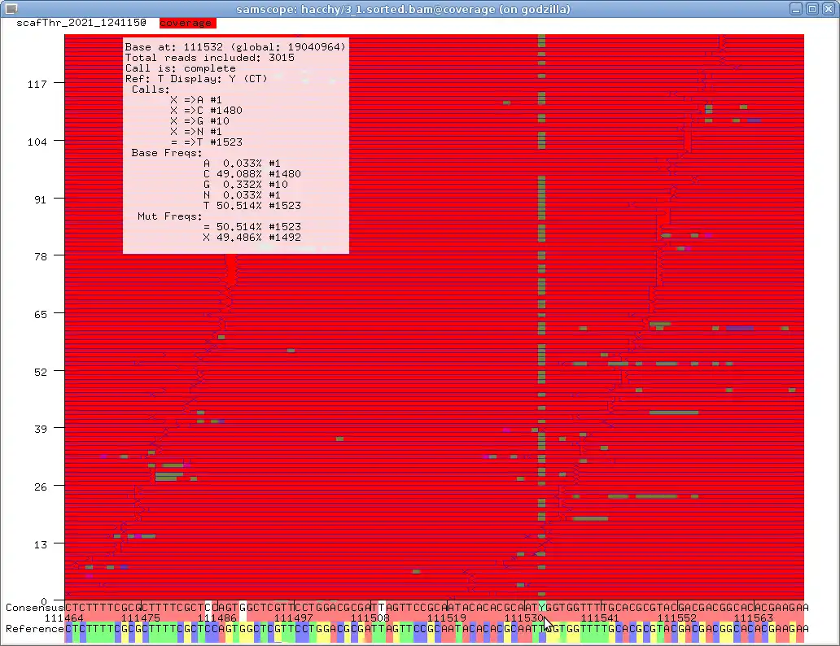
Task: Click the '= 50.514% #1523' mutation line
Action: [x=252, y=226]
